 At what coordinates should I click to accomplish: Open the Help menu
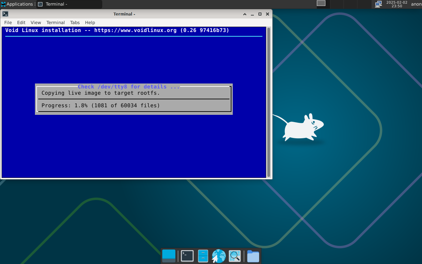tap(90, 22)
